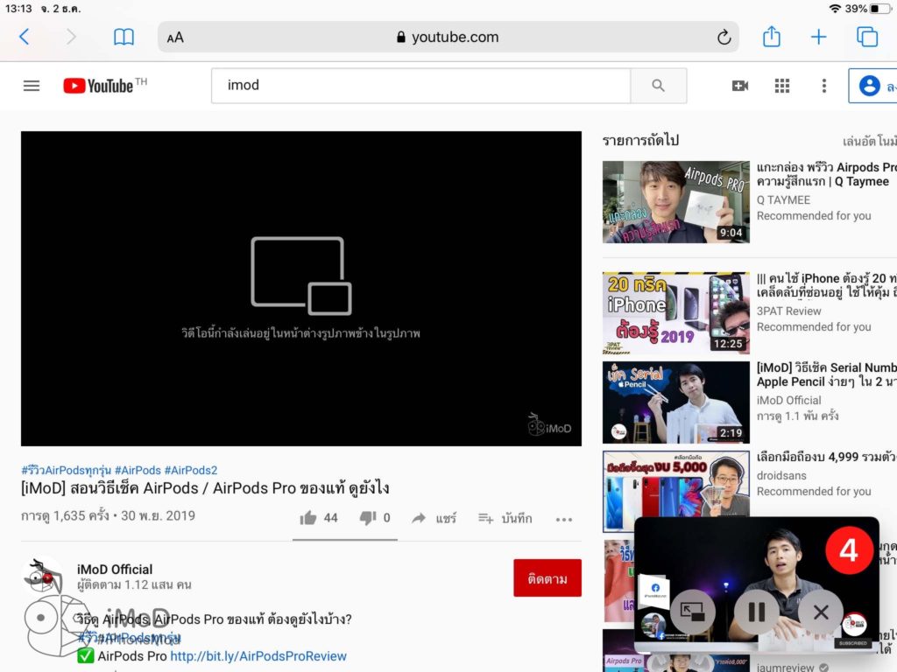
Task: Open the more actions ellipsis under the video
Action: tap(563, 518)
